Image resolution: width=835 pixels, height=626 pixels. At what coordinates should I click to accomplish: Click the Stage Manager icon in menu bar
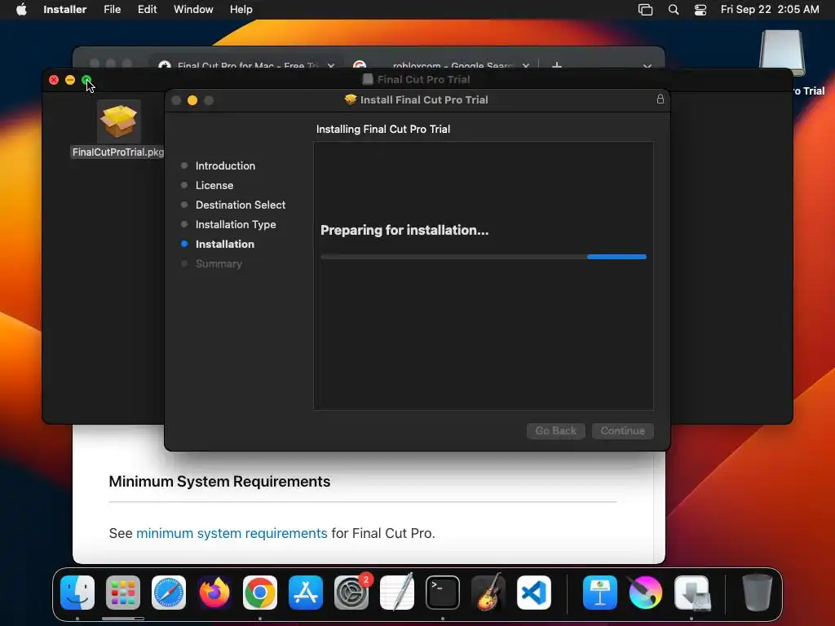[645, 10]
